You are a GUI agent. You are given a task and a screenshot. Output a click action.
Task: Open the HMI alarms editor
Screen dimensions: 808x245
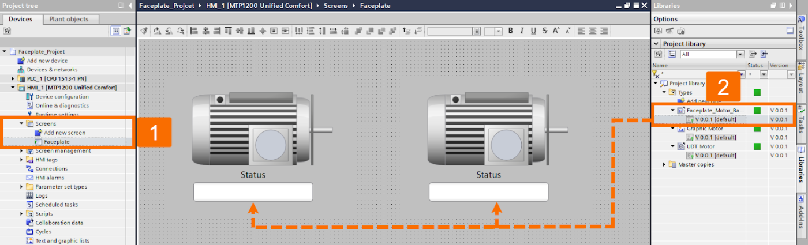pyautogui.click(x=48, y=178)
